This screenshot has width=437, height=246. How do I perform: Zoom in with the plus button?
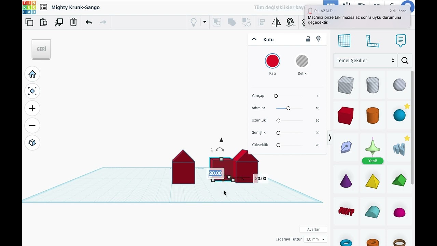pos(32,108)
